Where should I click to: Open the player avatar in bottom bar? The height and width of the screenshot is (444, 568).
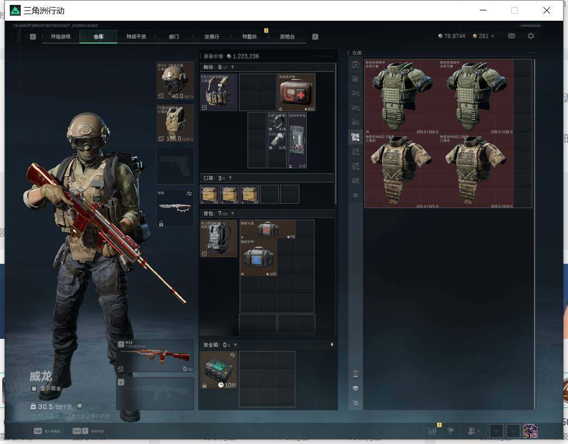(530, 431)
